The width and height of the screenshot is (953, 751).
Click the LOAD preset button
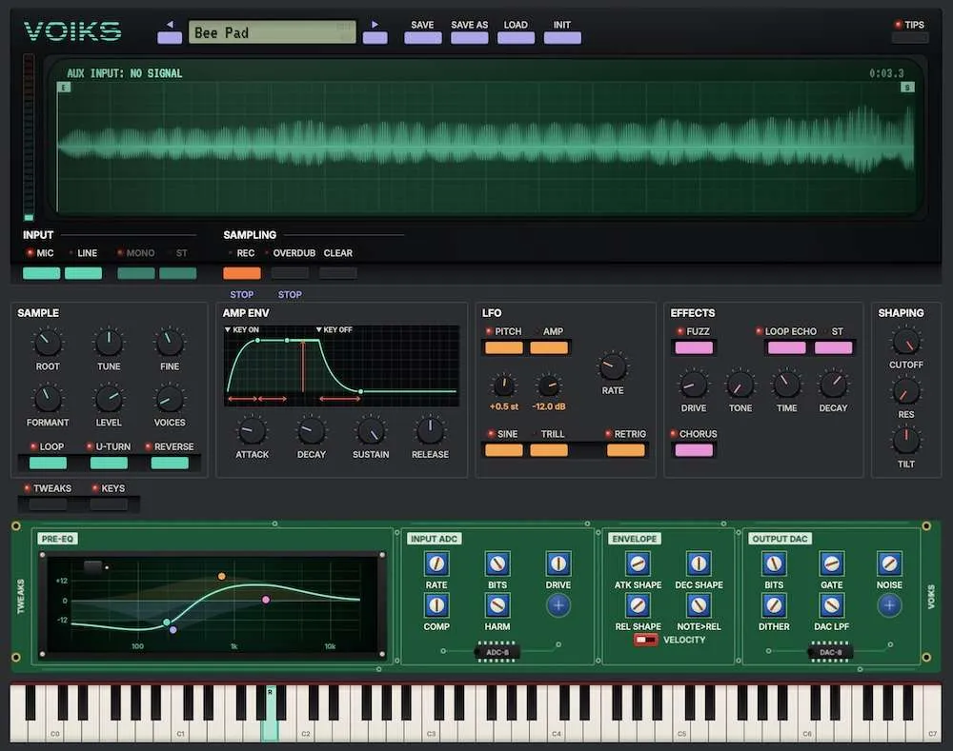click(516, 38)
